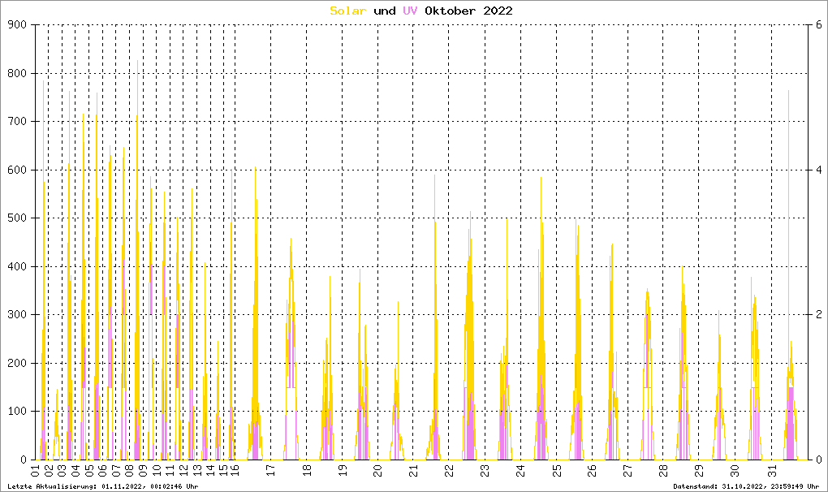Image resolution: width=828 pixels, height=492 pixels.
Task: Click the pink 'UV' word in the title
Action: coord(412,11)
